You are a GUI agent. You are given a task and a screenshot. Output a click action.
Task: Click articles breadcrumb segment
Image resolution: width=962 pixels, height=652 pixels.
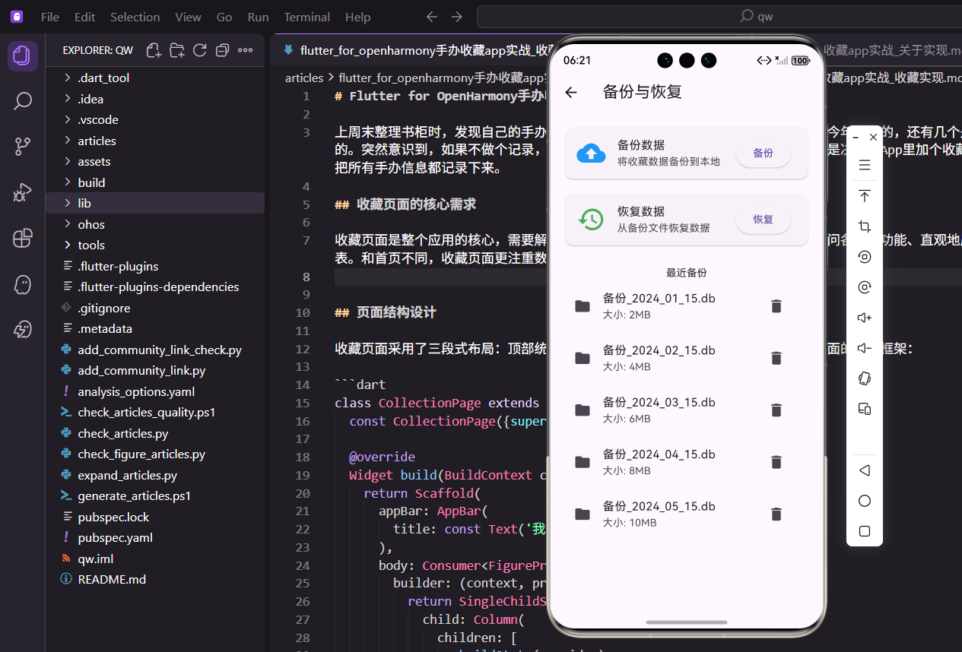tap(304, 78)
